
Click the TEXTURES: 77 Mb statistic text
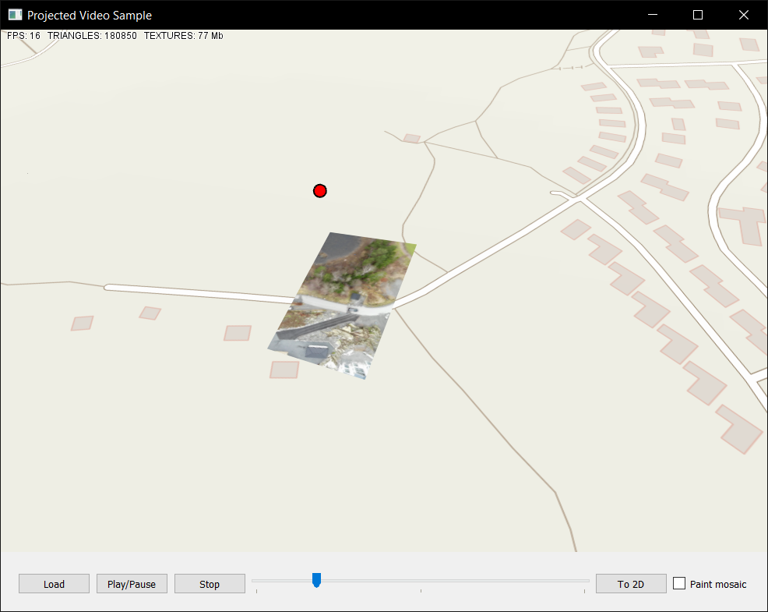(184, 36)
